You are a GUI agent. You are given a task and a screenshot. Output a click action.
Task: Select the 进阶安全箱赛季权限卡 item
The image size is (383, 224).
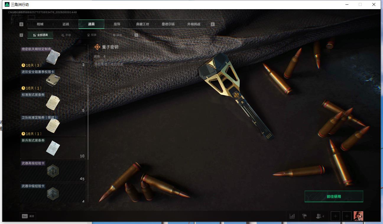[53, 79]
